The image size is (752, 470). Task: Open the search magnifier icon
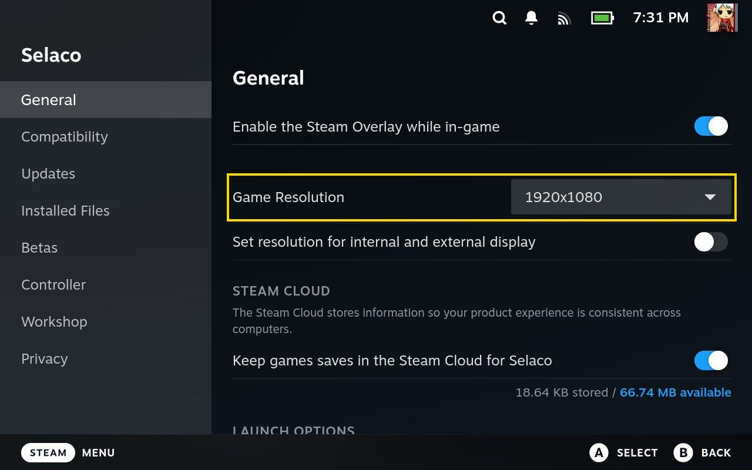pyautogui.click(x=499, y=18)
